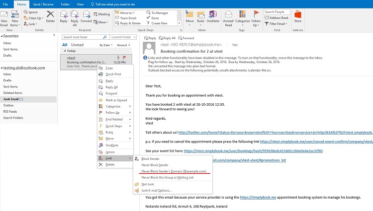Screen dimensions: 373x211
Task: Toggle the Unread filter in message list
Action: click(78, 45)
